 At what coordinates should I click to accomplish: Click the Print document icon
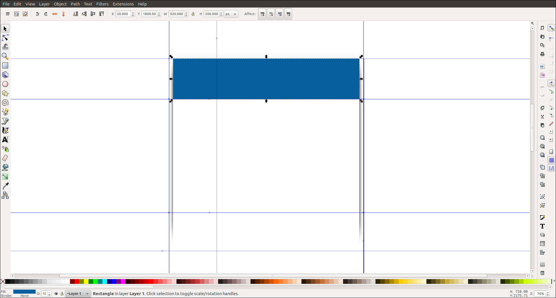(542, 54)
